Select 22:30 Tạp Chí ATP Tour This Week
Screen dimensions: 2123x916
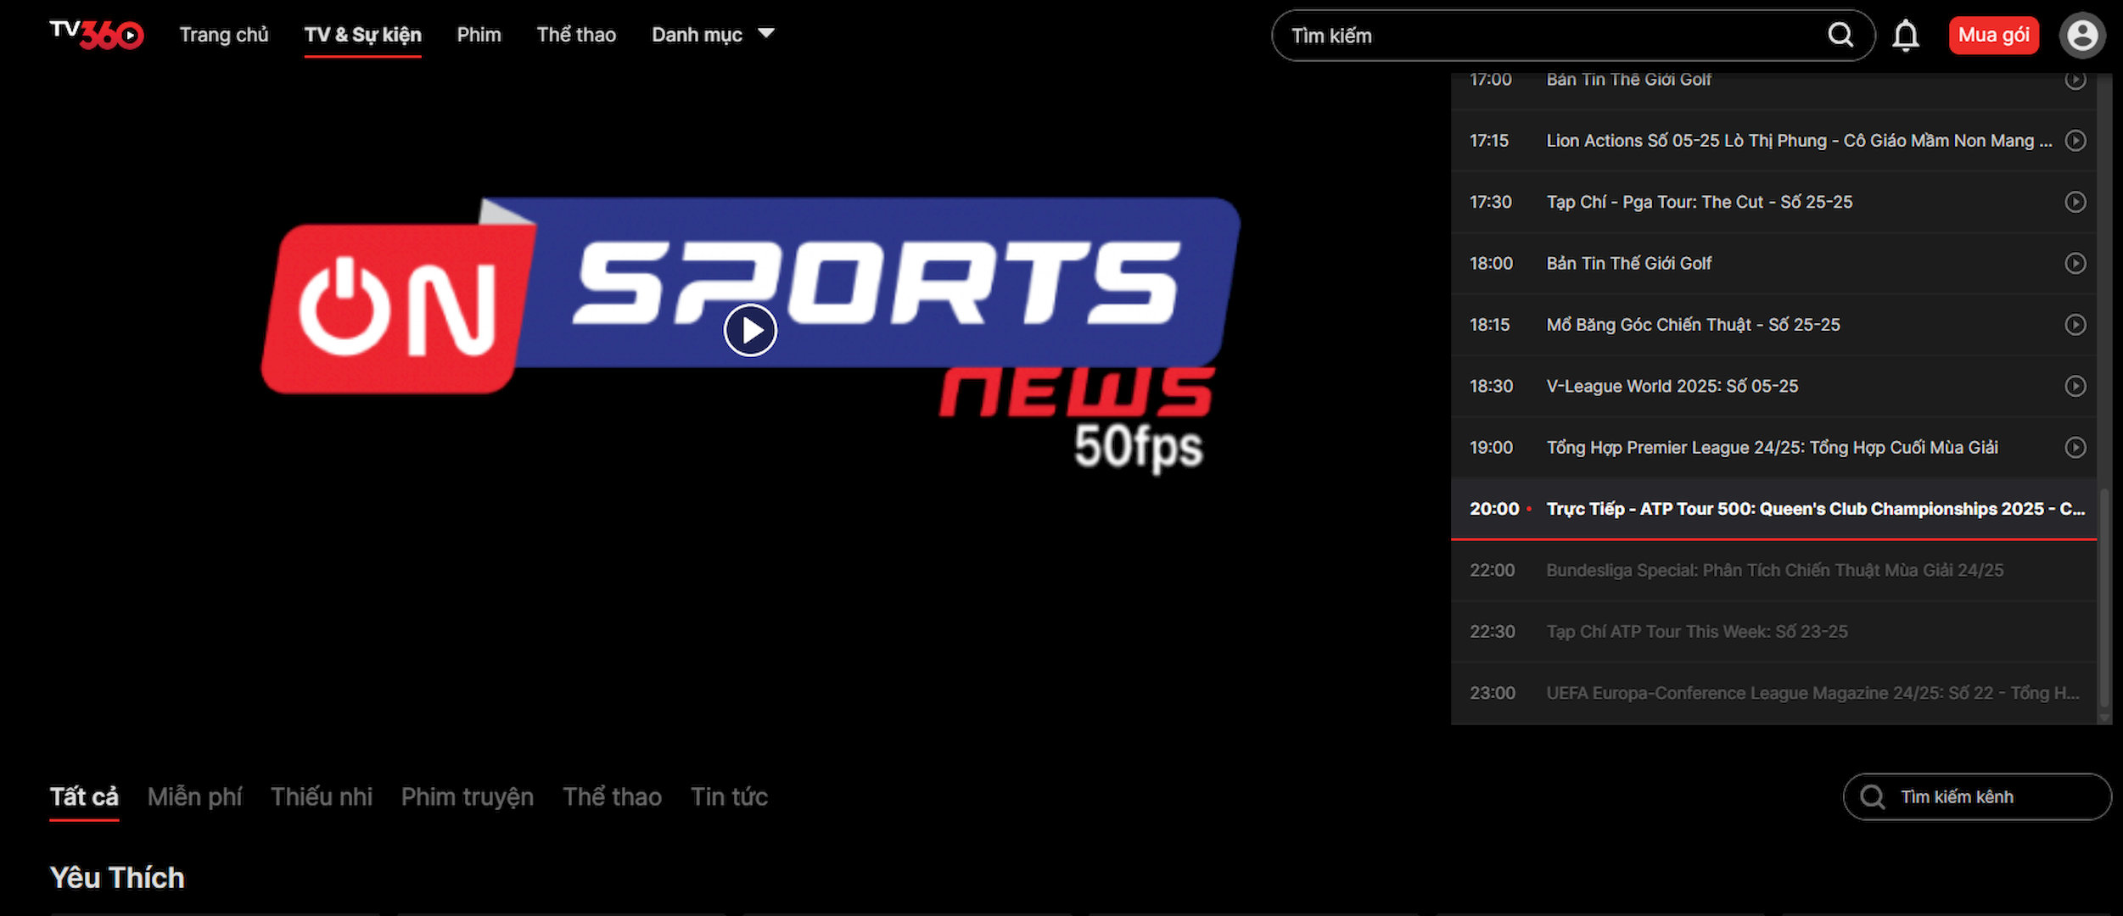coord(1773,632)
